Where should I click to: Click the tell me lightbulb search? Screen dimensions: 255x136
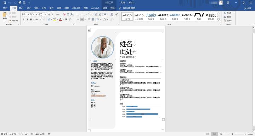pos(120,8)
